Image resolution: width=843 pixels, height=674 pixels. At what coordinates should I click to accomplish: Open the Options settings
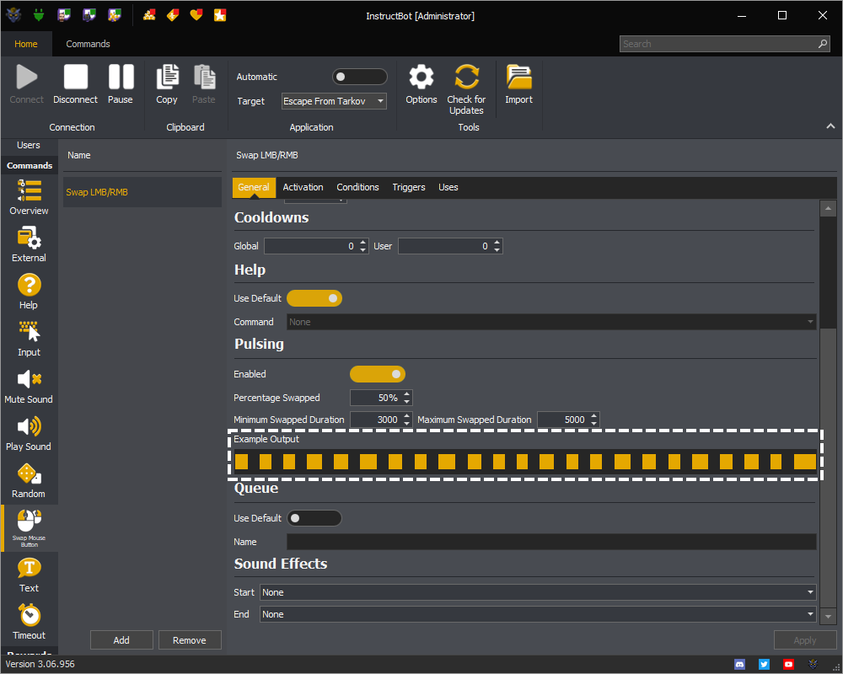point(421,84)
